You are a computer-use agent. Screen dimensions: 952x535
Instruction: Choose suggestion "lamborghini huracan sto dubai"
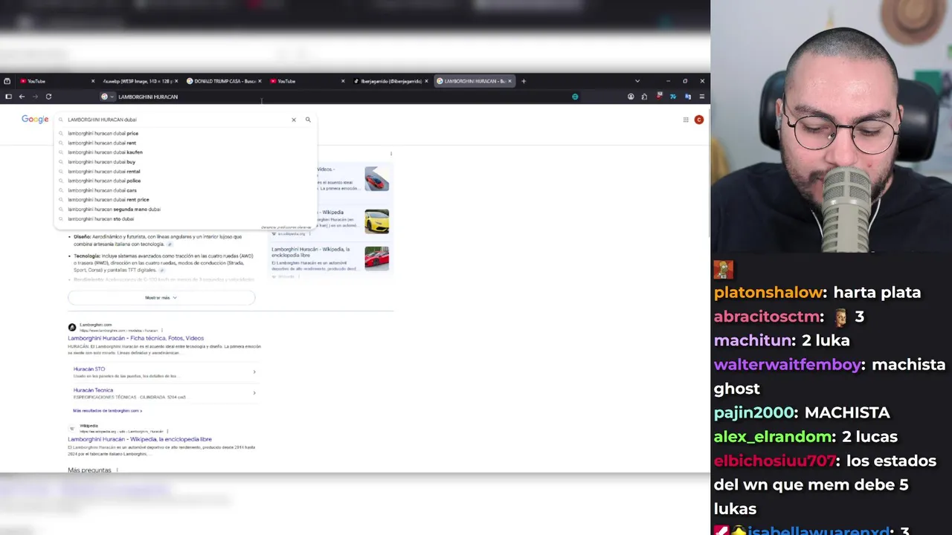[101, 219]
